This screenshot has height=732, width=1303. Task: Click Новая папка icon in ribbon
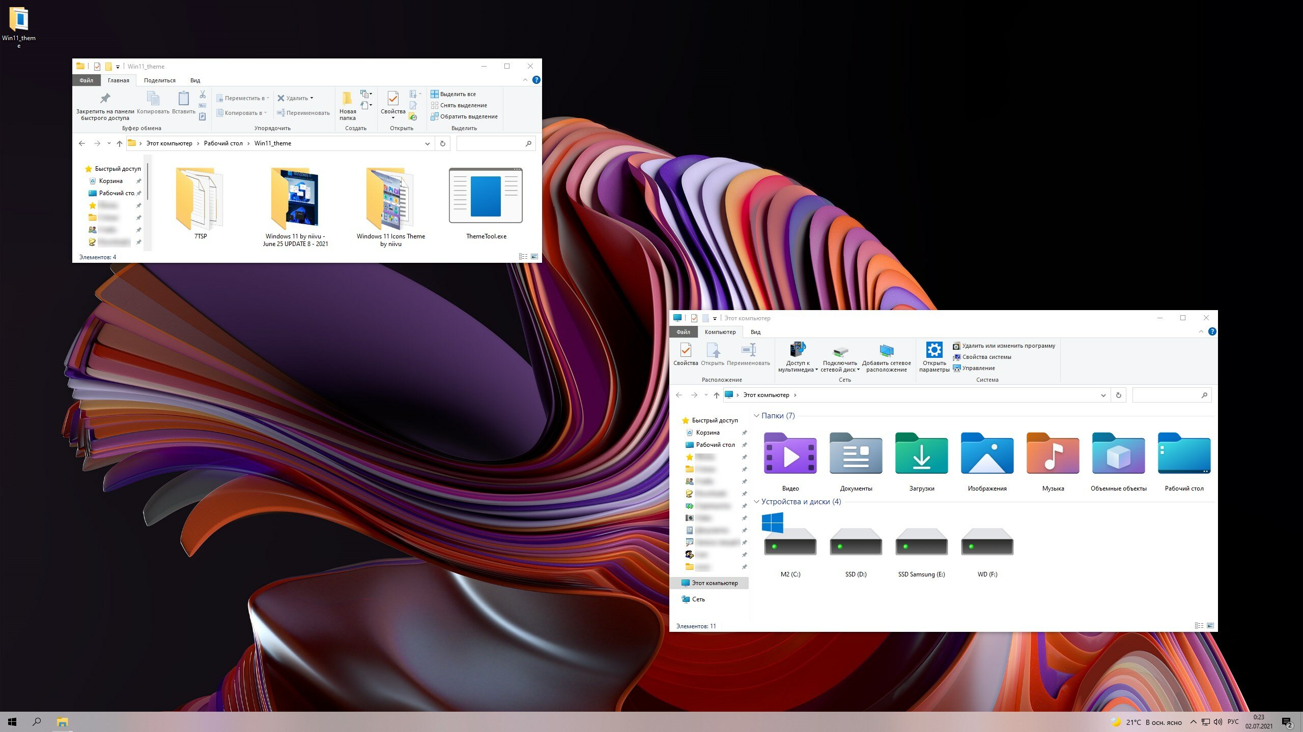[x=347, y=98]
